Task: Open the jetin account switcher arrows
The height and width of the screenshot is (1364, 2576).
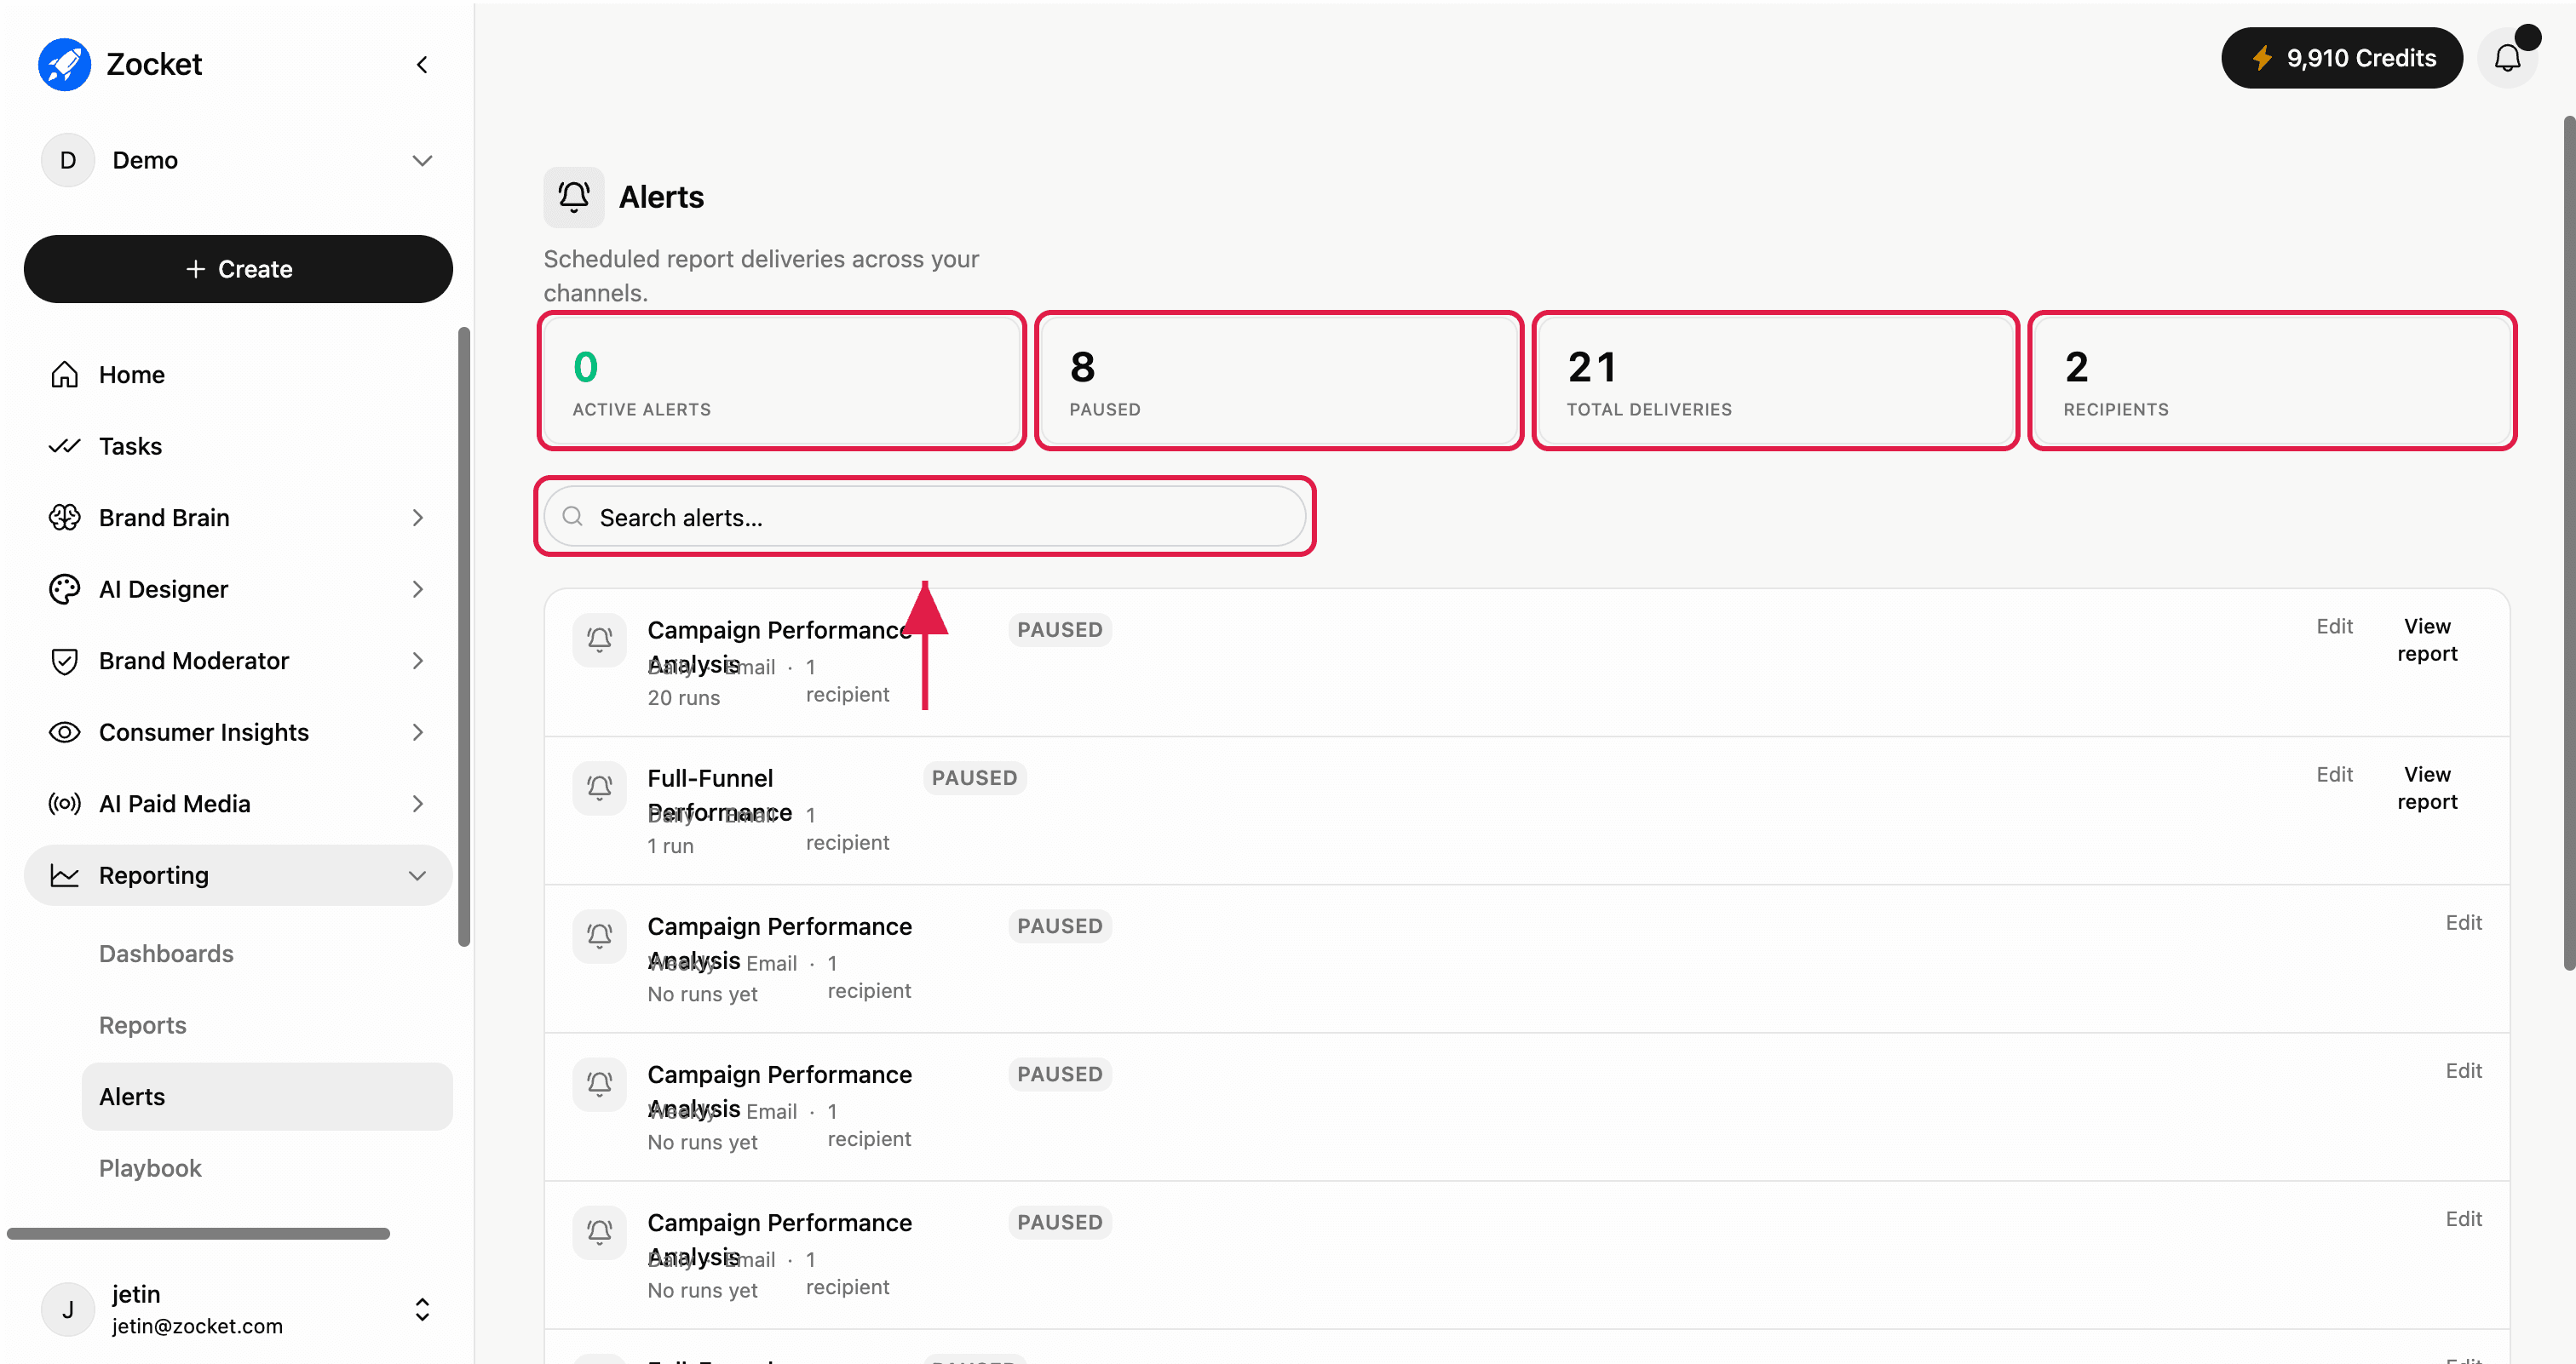Action: click(423, 1310)
